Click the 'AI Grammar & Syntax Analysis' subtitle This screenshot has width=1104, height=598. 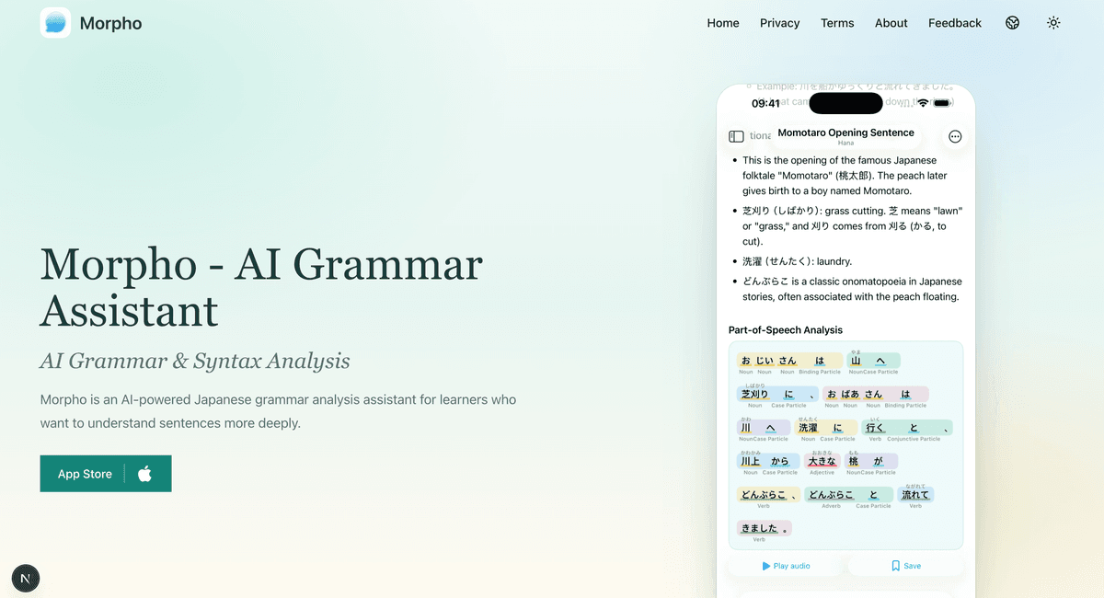coord(195,361)
